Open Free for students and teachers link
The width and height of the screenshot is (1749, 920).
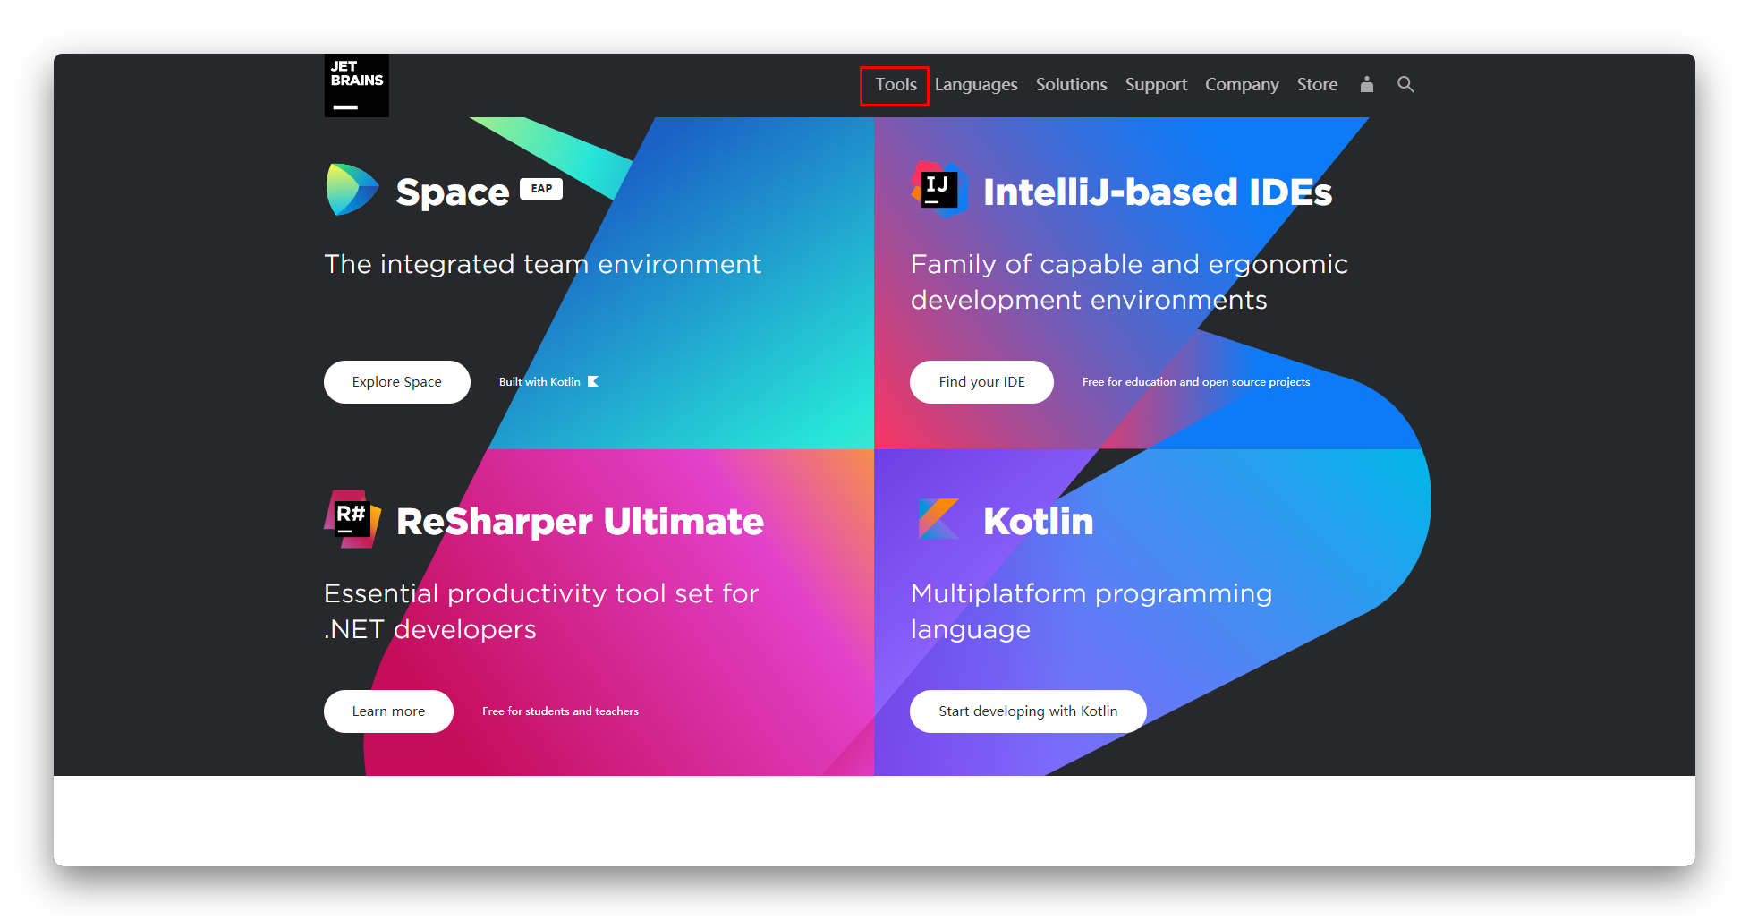[x=560, y=711]
